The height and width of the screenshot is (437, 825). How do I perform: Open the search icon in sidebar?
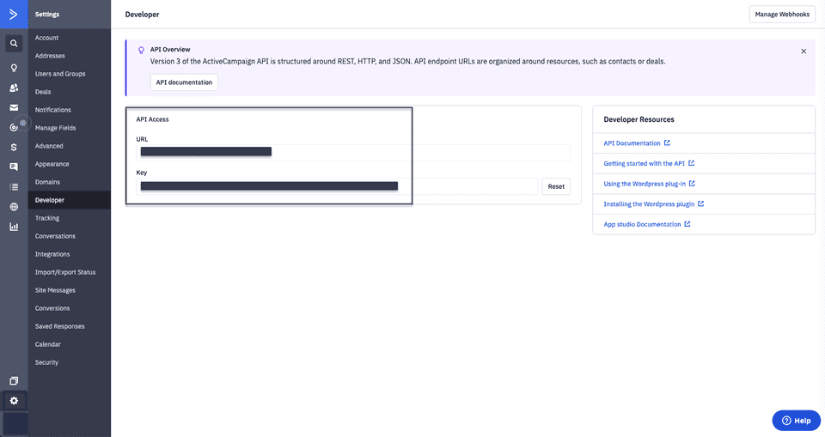[x=14, y=43]
